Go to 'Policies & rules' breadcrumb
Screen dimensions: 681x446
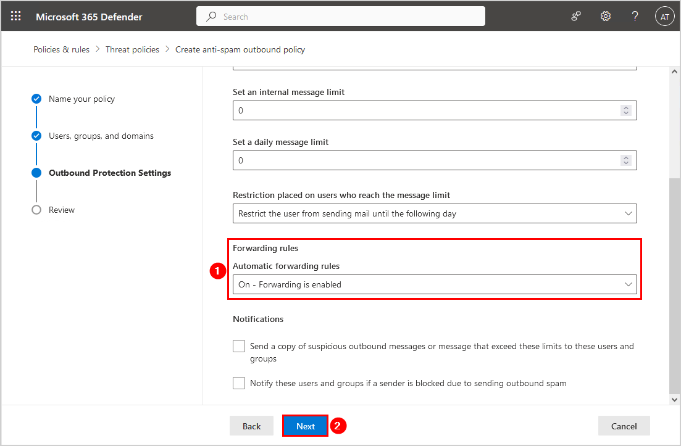click(61, 49)
